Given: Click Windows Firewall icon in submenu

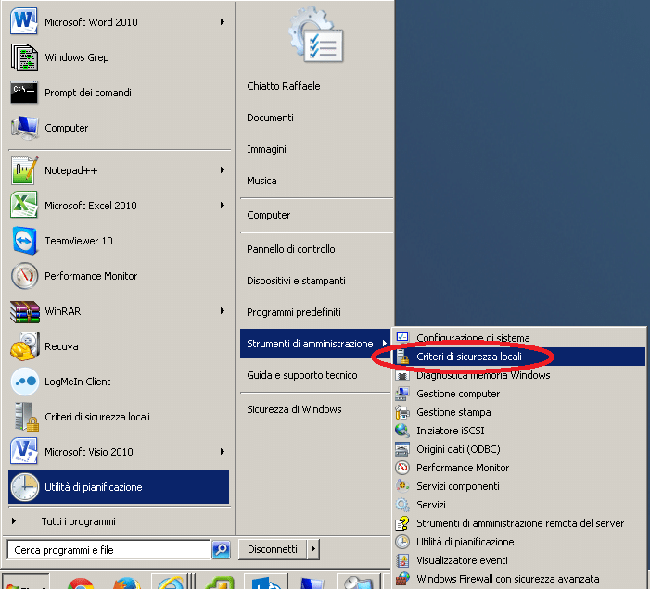Looking at the screenshot, I should click(x=402, y=579).
